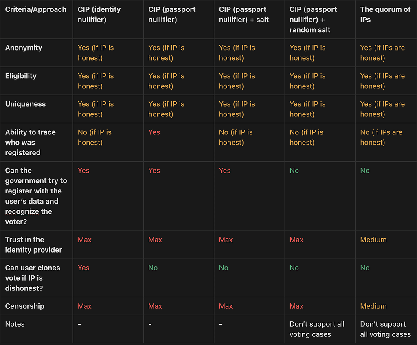Click the green No under passport nullifier + random salt government row
This screenshot has height=345, width=417.
(294, 171)
